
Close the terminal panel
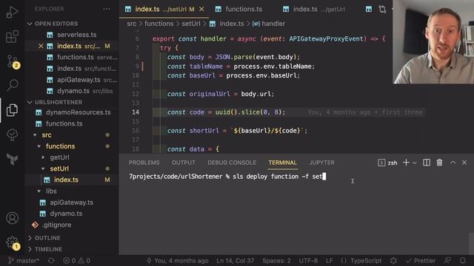[x=464, y=163]
